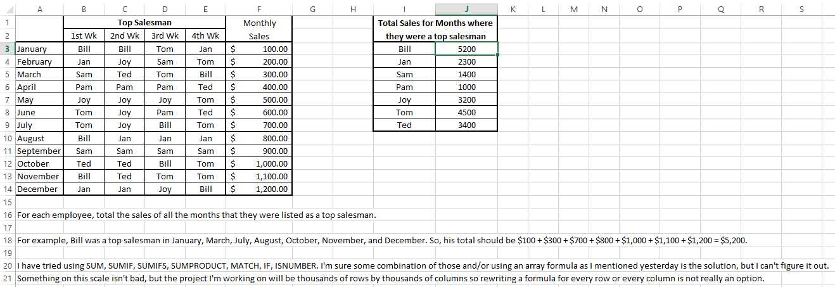
Task: Select the September month cell
Action: coord(38,151)
